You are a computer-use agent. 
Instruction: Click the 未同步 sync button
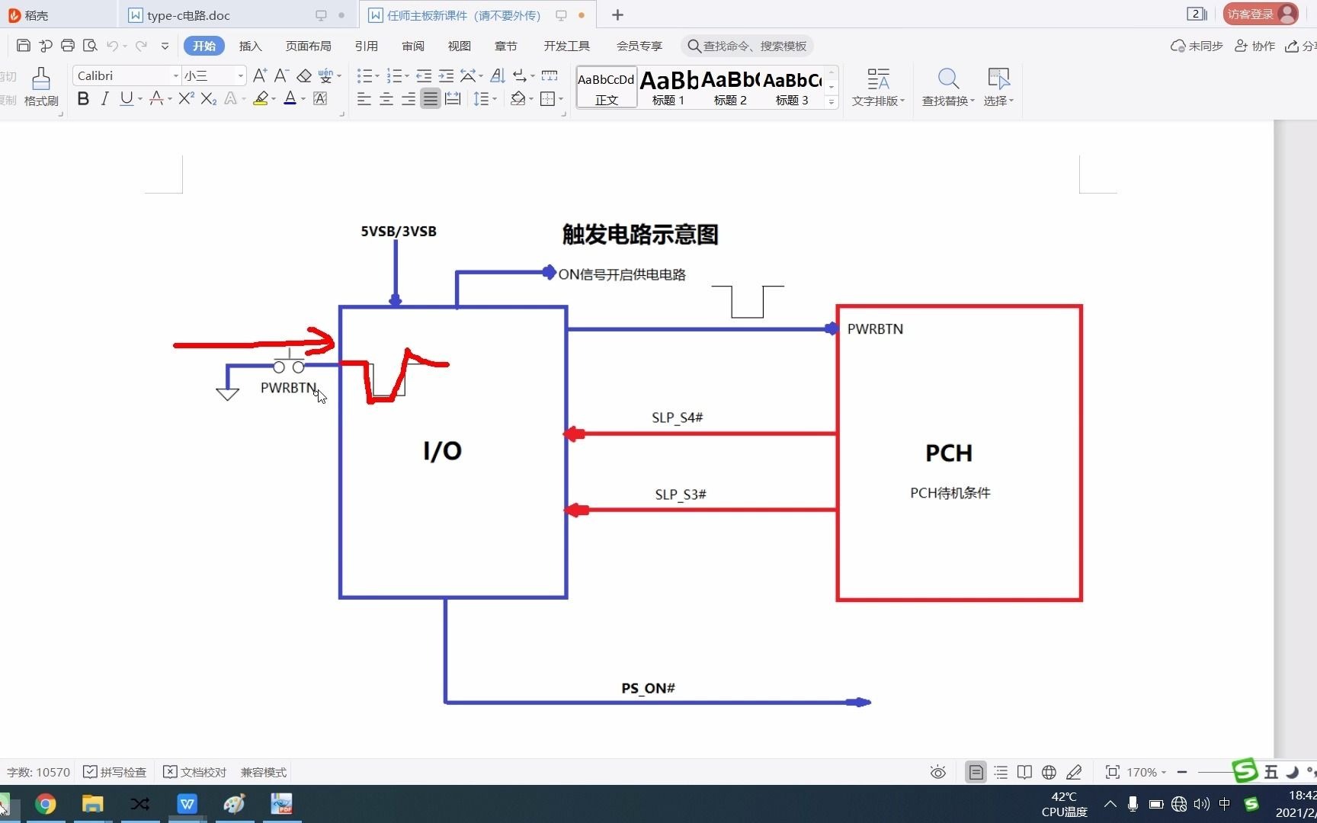[x=1195, y=46]
